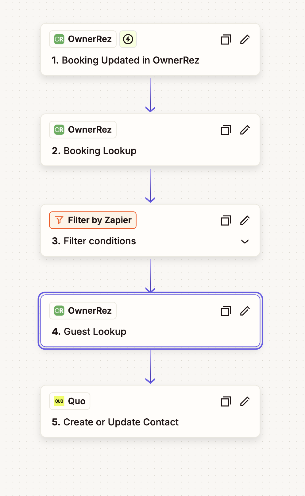Screen dimensions: 305x496
Task: Click the OwnerRez badge on Guest Lookup step
Action: (x=83, y=311)
